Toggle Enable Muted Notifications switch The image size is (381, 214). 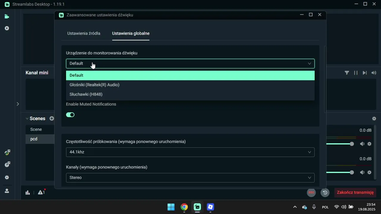(x=70, y=115)
